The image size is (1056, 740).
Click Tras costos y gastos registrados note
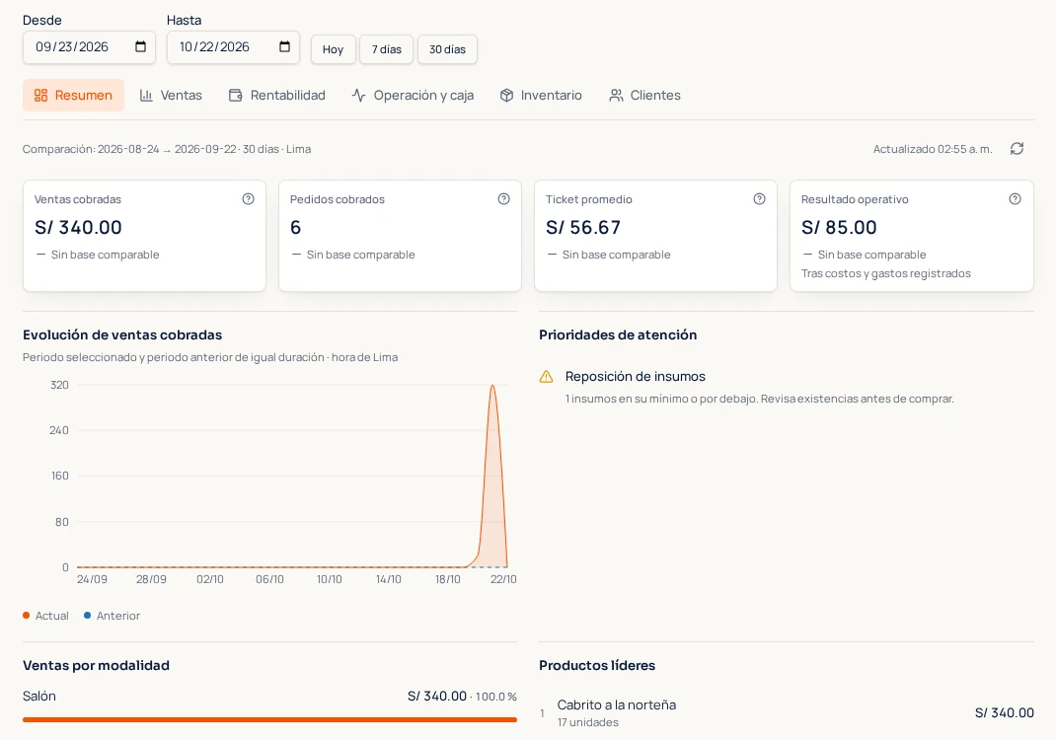pos(885,273)
